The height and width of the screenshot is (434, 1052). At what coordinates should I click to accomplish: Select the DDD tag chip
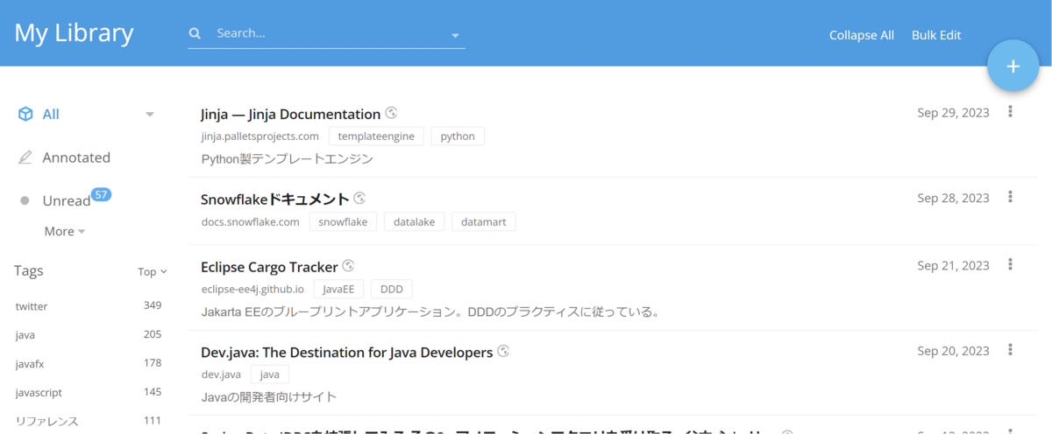[391, 290]
